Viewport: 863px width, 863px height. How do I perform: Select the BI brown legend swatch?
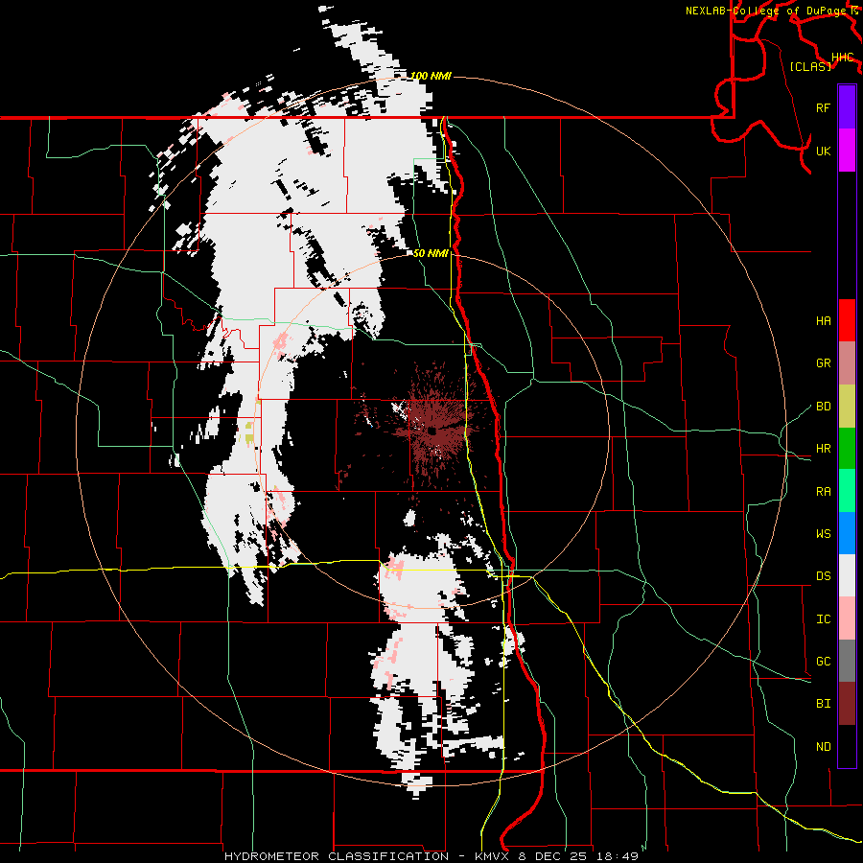click(847, 704)
